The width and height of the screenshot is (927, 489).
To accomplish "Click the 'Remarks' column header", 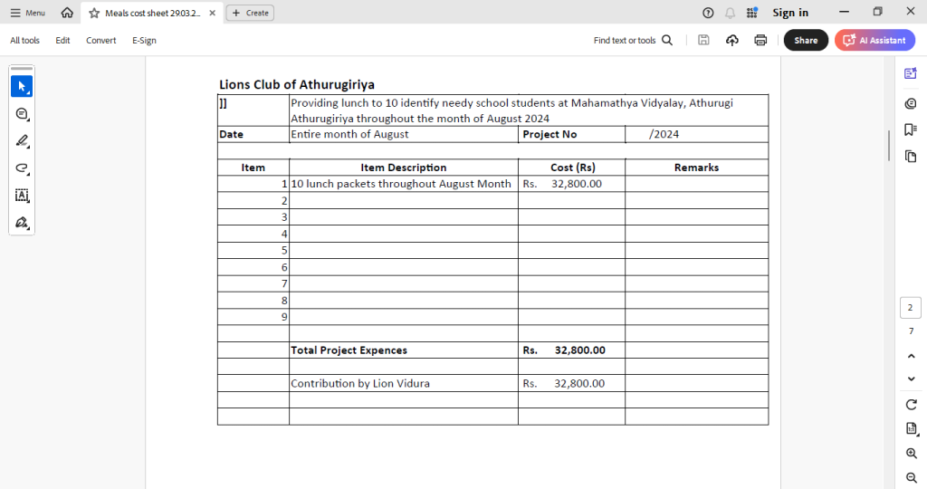I will [x=696, y=168].
